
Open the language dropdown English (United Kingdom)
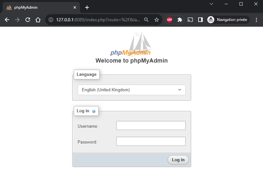[x=132, y=90]
